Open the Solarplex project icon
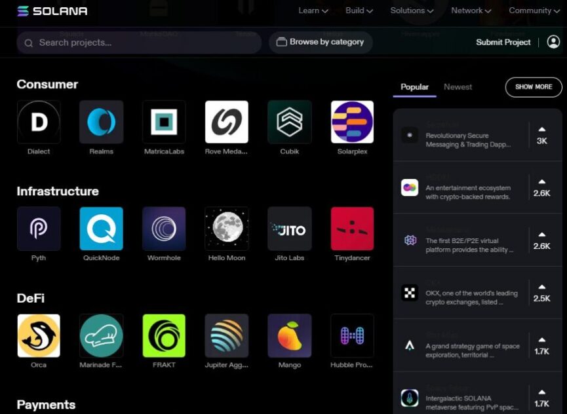Image resolution: width=567 pixels, height=414 pixels. [352, 122]
